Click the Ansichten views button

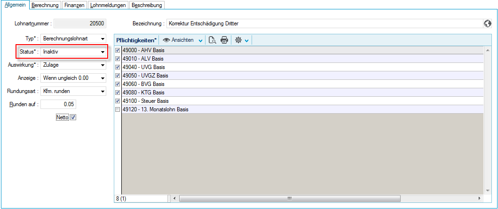pos(183,40)
